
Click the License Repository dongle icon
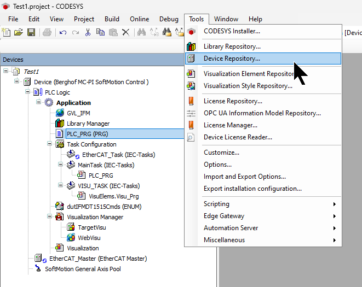[x=191, y=101]
